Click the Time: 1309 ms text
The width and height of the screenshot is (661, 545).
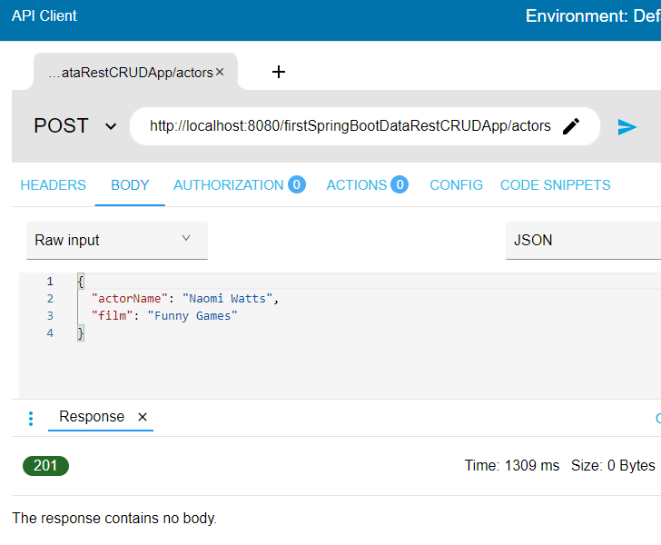pos(512,466)
